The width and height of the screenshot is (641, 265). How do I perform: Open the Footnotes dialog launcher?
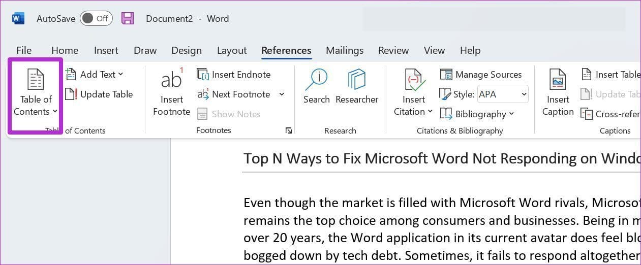289,130
